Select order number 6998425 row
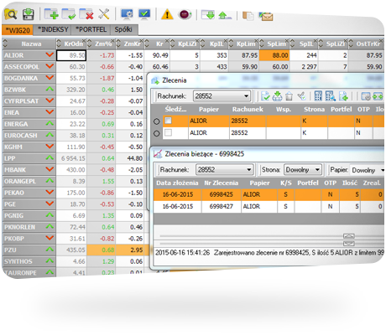This screenshot has width=386, height=335. [269, 194]
